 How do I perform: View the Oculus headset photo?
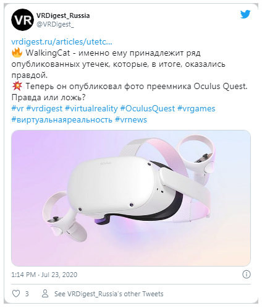(x=131, y=198)
